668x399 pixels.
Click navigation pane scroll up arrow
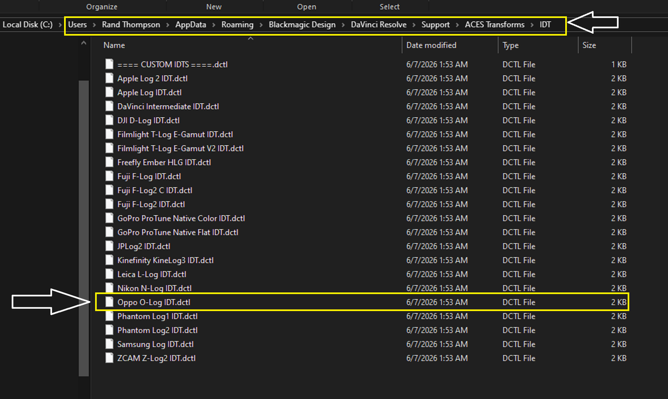(x=84, y=44)
